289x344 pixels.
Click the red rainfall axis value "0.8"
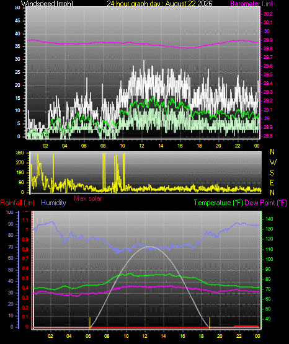pyautogui.click(x=25, y=249)
